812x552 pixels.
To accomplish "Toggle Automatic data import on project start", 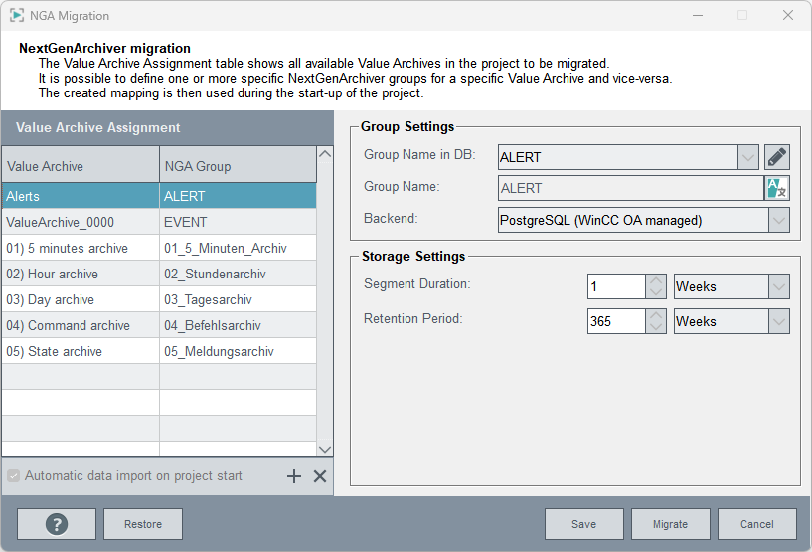I will 13,476.
